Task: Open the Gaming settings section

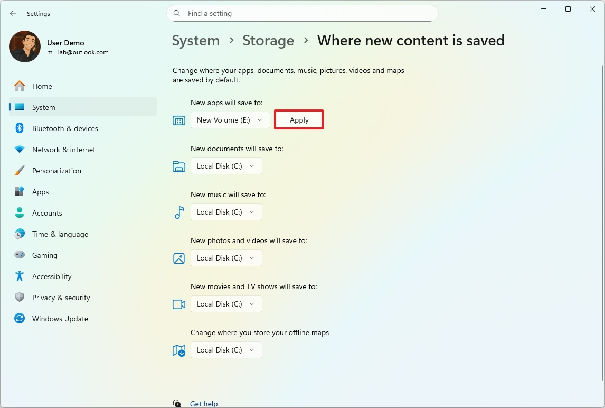Action: coord(44,255)
